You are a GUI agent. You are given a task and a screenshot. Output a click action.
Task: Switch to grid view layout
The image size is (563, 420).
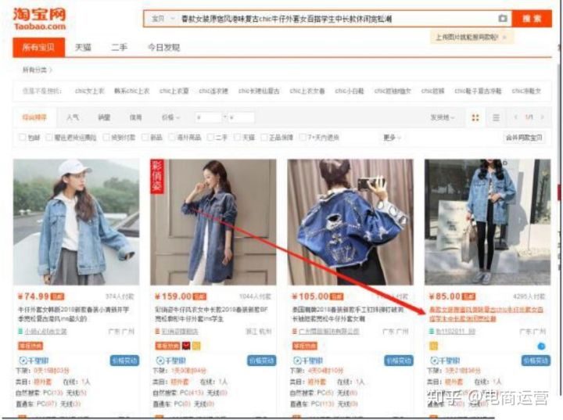pyautogui.click(x=475, y=117)
